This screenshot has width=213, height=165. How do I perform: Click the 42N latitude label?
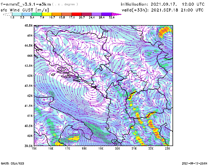(30, 96)
